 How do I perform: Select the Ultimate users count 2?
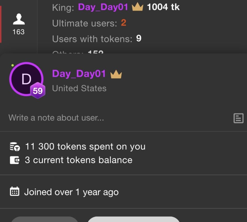(124, 23)
